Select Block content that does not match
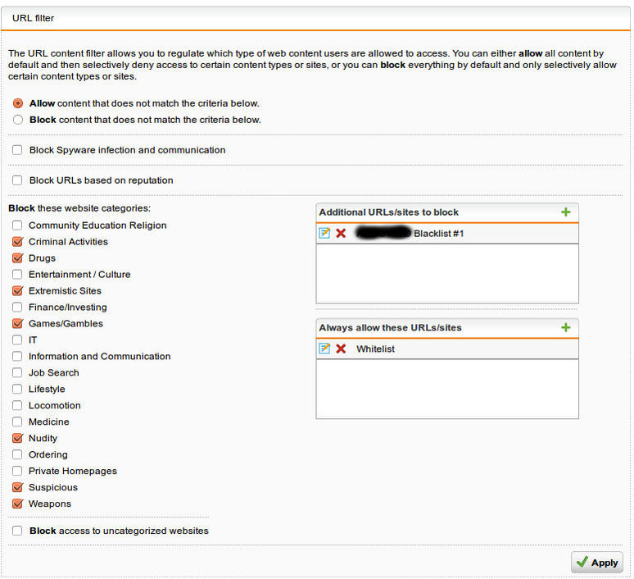 click(x=18, y=120)
